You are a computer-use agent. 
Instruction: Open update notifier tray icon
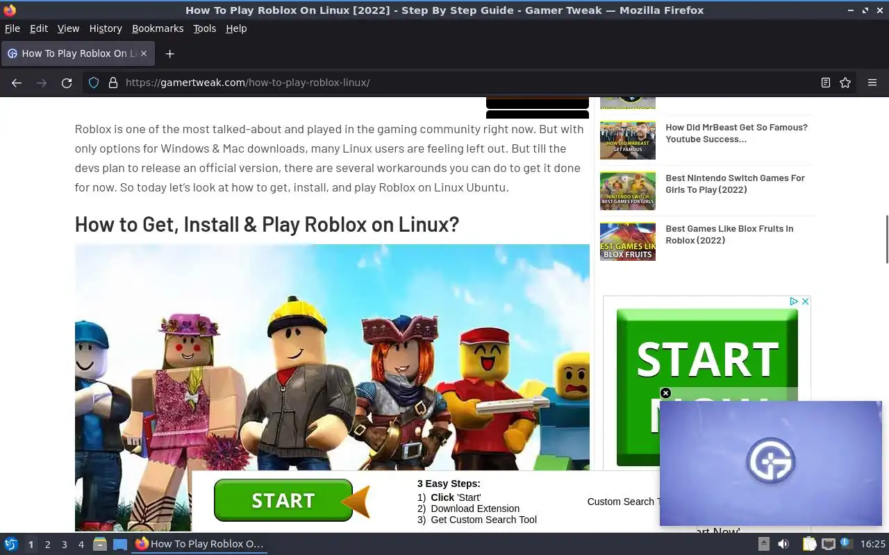[x=846, y=543]
